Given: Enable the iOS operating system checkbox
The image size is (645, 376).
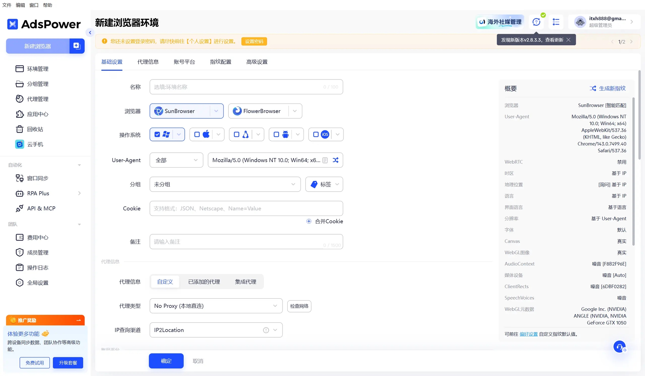Looking at the screenshot, I should (x=316, y=135).
